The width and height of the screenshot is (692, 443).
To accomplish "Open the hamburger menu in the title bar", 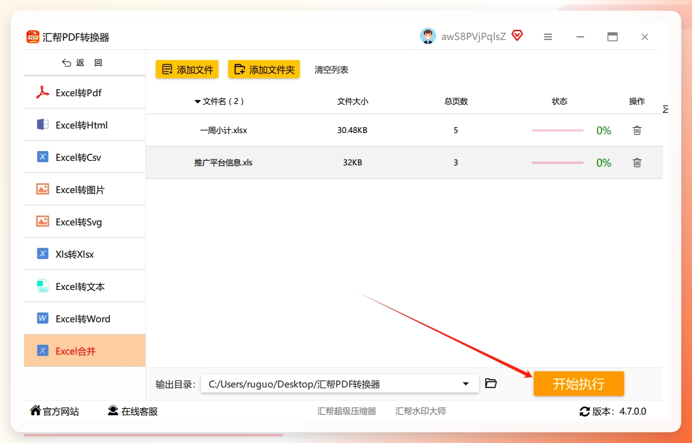I will point(548,37).
